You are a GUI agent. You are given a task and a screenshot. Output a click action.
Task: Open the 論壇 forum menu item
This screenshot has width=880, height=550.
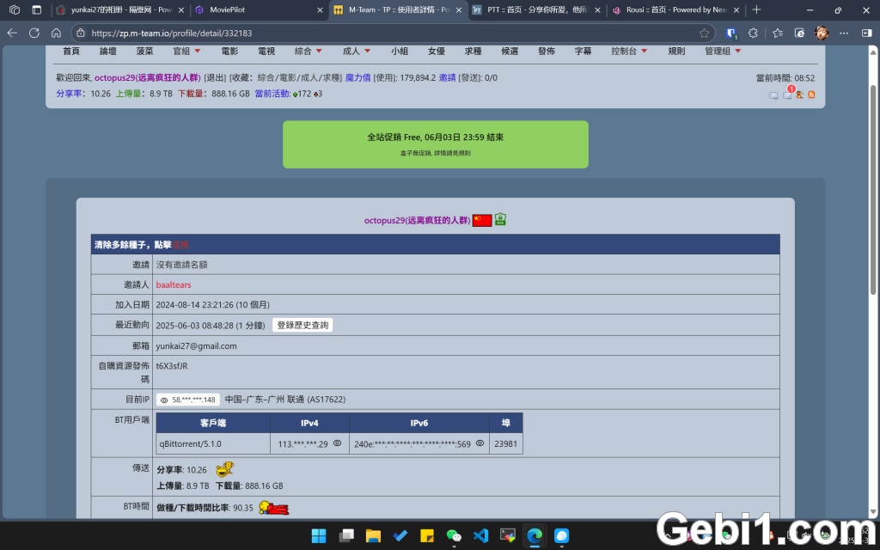point(108,51)
